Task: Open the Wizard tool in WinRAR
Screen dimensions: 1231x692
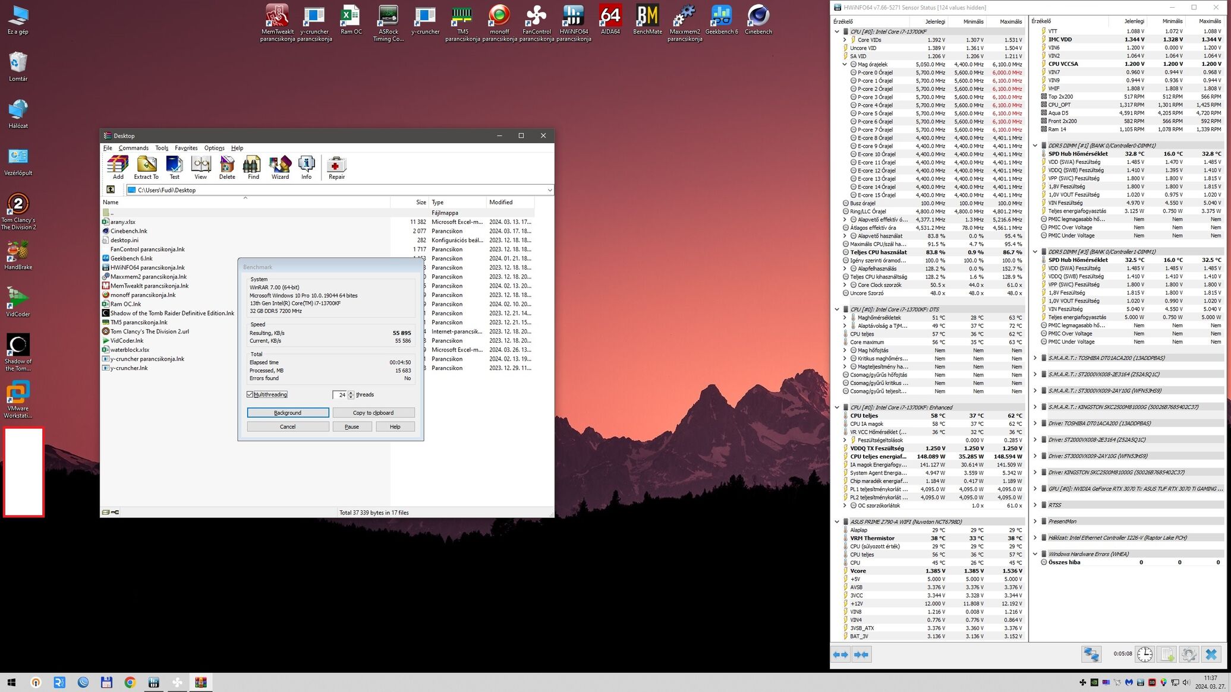Action: (280, 168)
